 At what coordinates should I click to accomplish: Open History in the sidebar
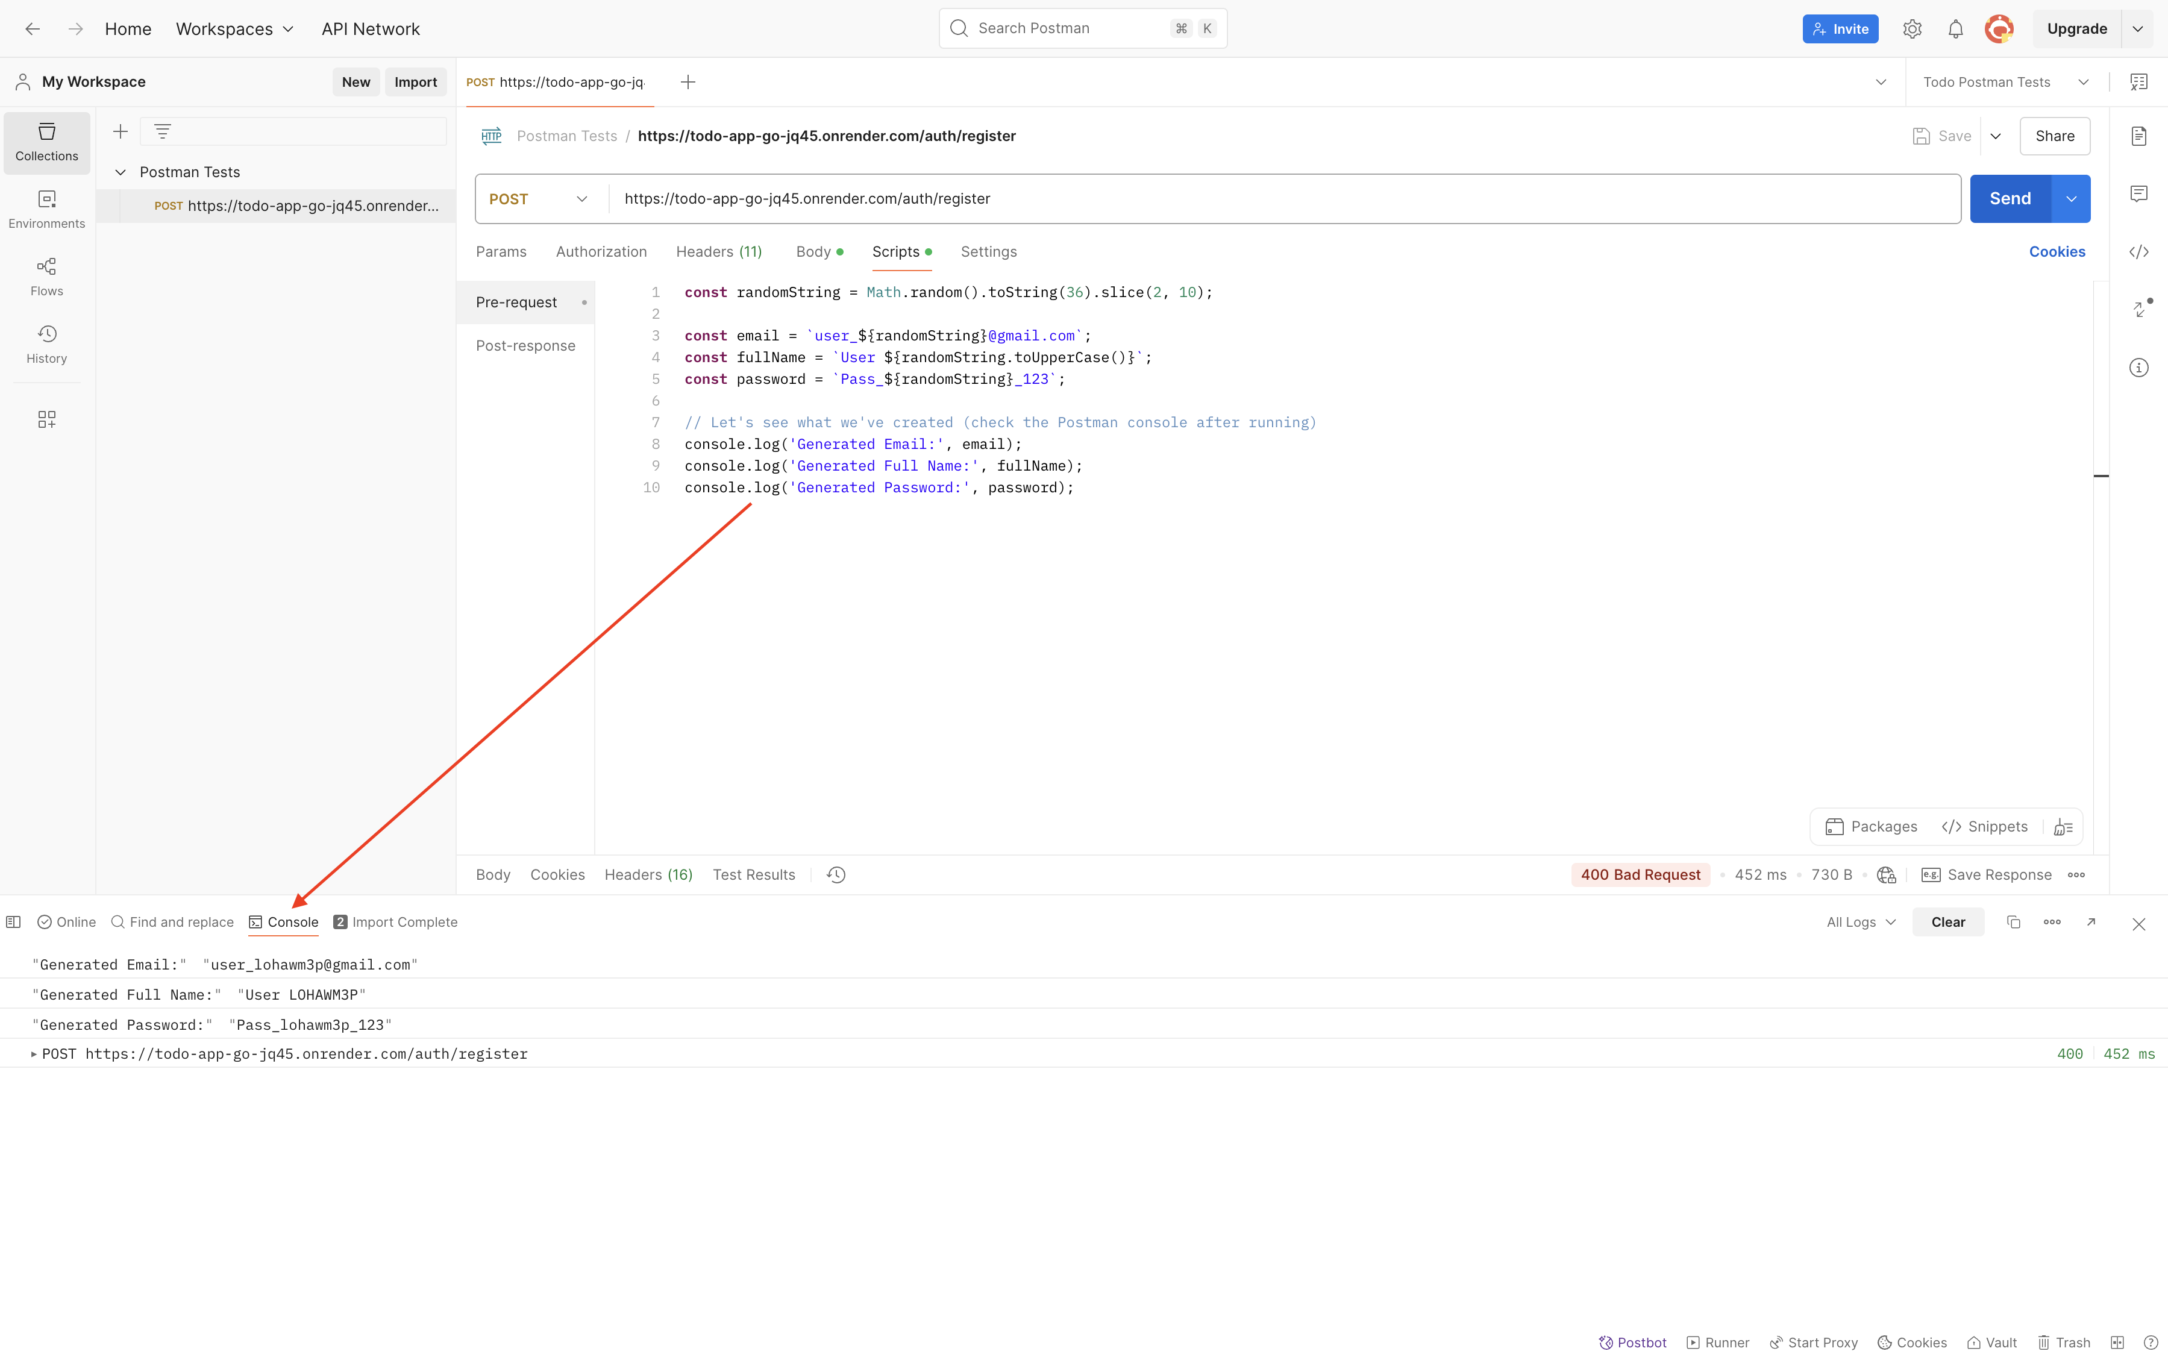point(46,345)
